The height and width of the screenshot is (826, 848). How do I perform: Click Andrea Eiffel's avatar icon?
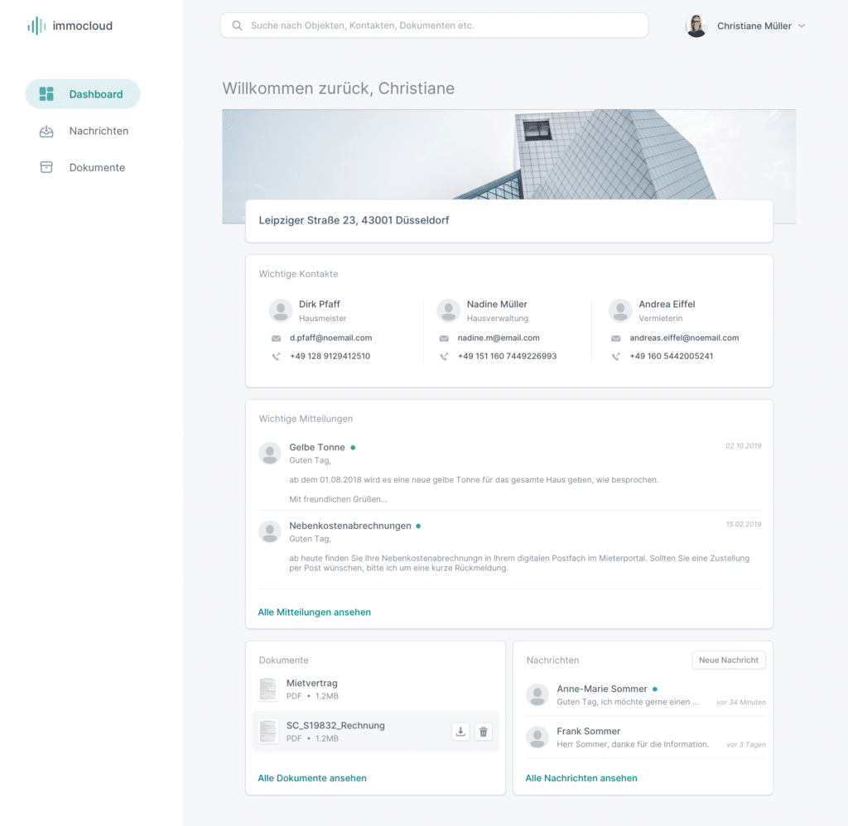coord(620,311)
